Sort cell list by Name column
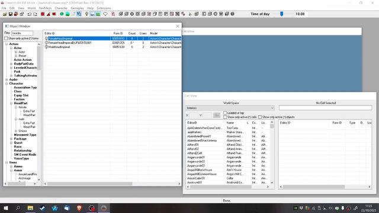This screenshot has height=213, width=379. tap(235, 123)
